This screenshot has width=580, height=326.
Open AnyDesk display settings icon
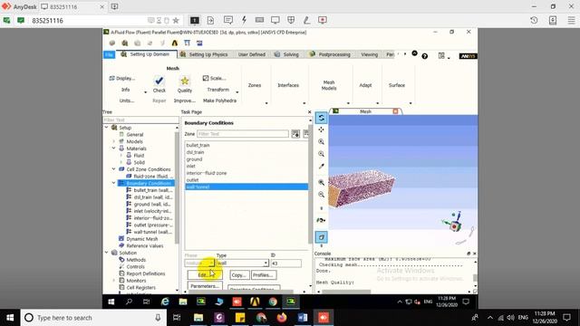pyautogui.click(x=275, y=20)
